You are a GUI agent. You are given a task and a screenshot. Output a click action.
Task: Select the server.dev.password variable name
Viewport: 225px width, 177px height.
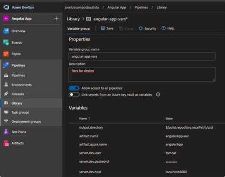[94, 161]
